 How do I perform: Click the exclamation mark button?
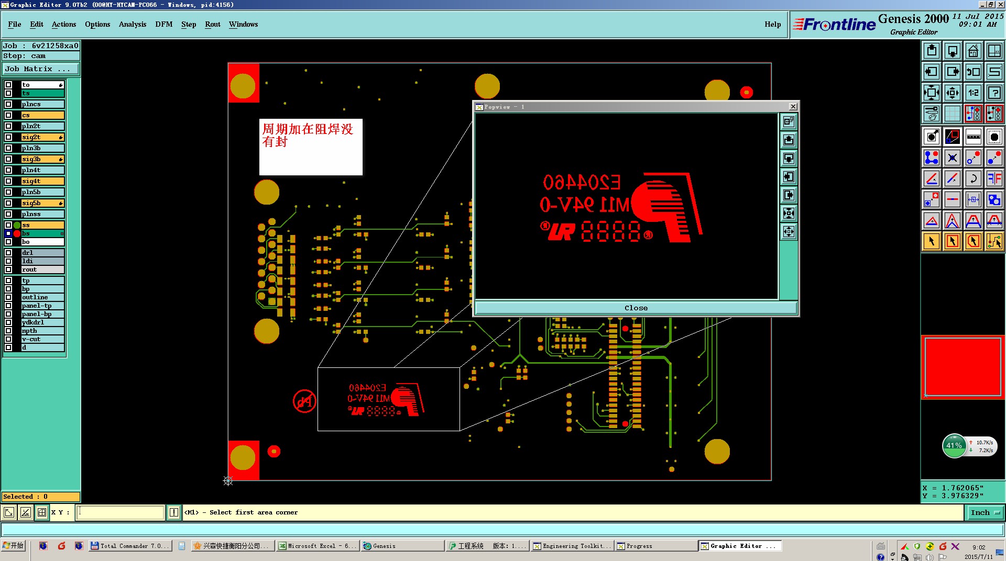coord(174,512)
